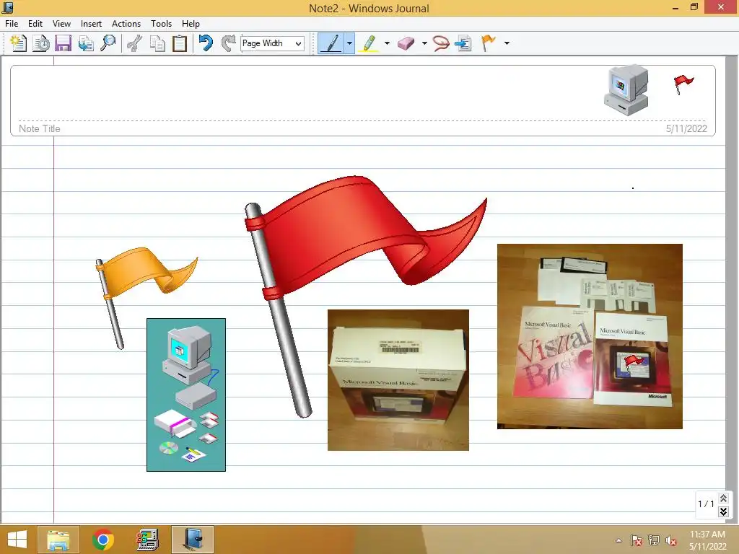
Task: Paste with the clipboard icon
Action: [180, 43]
